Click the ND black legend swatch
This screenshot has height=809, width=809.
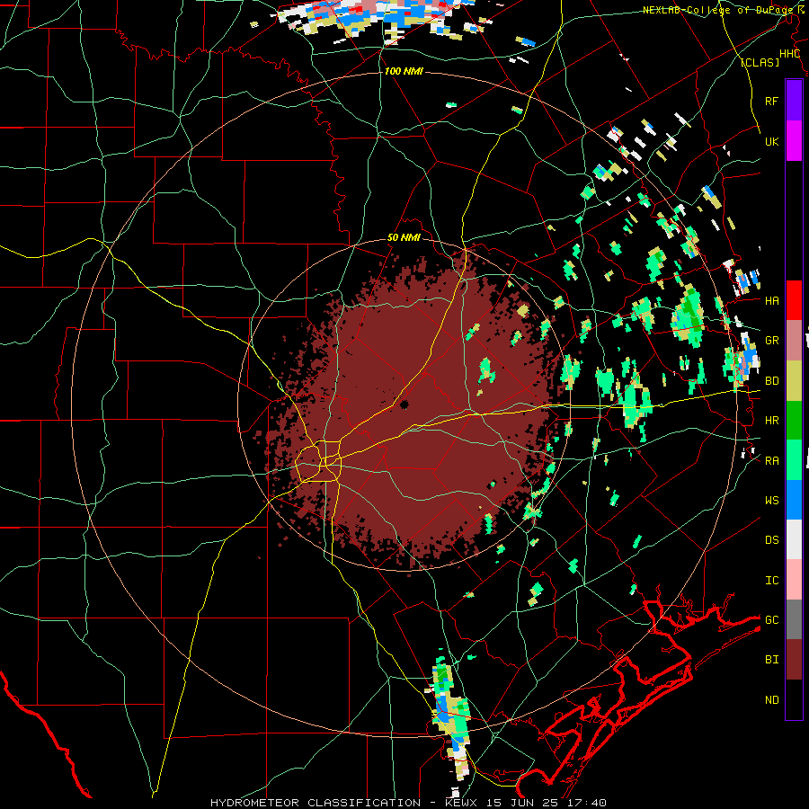click(x=794, y=699)
